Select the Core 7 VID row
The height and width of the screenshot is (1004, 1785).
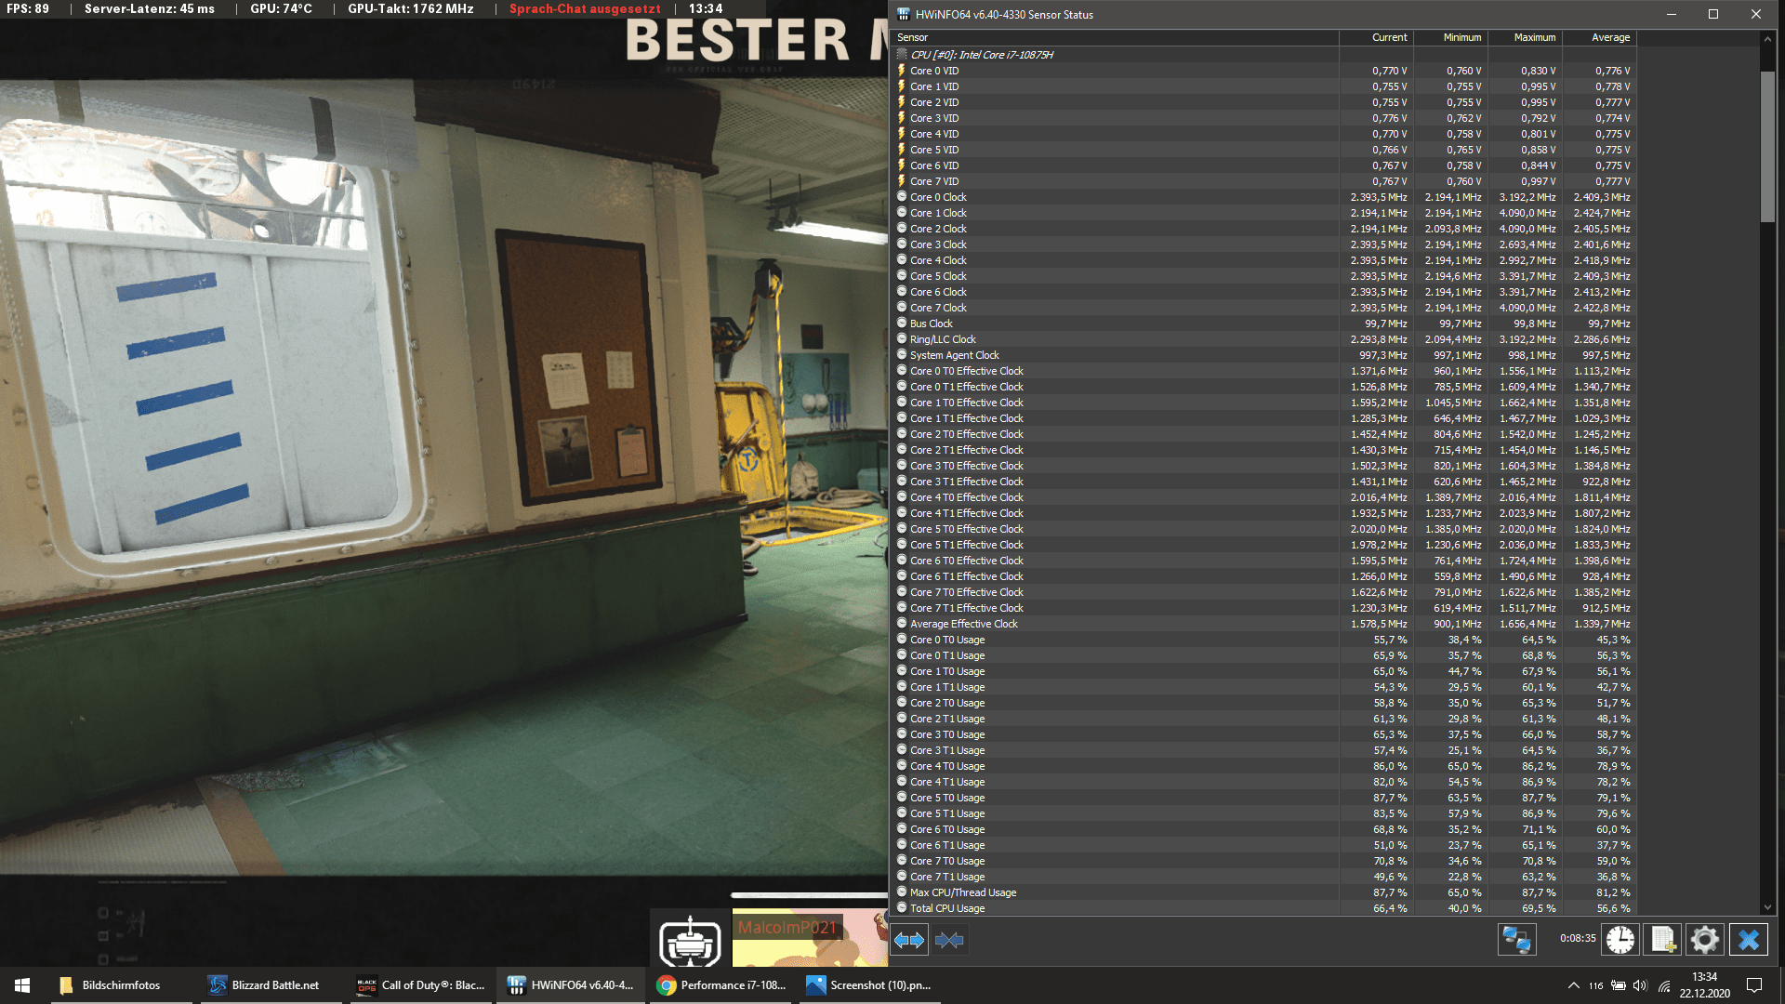click(x=1263, y=181)
